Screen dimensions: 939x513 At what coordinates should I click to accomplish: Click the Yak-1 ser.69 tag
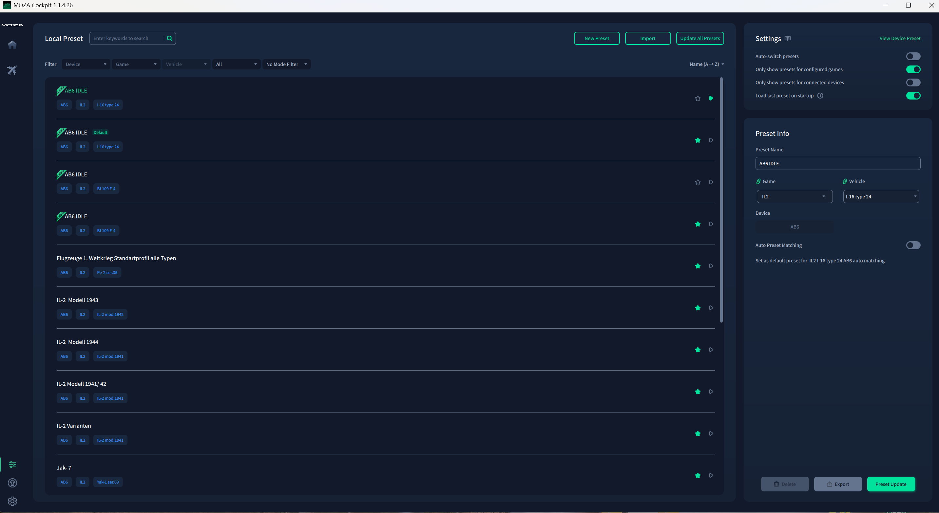pyautogui.click(x=108, y=482)
